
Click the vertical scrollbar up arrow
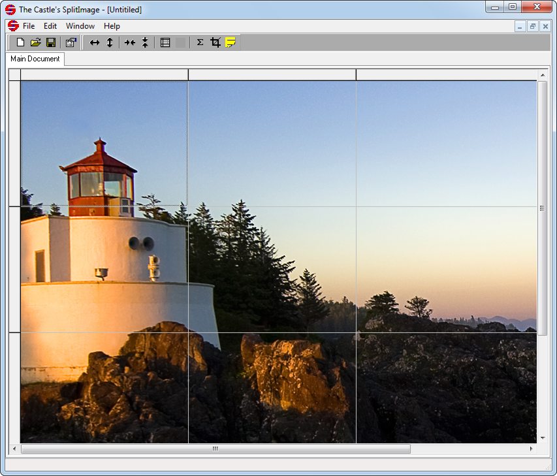pos(543,75)
